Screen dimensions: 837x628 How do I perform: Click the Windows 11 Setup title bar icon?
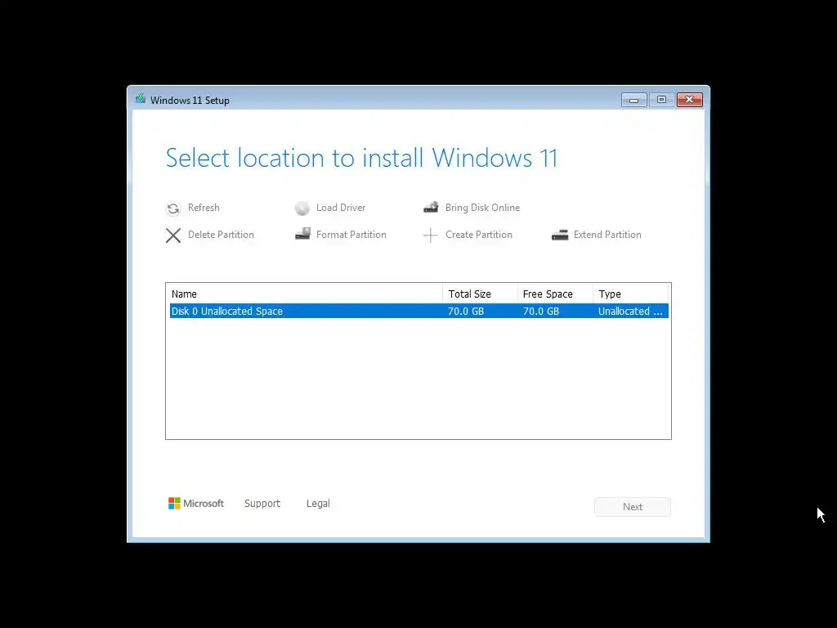141,99
